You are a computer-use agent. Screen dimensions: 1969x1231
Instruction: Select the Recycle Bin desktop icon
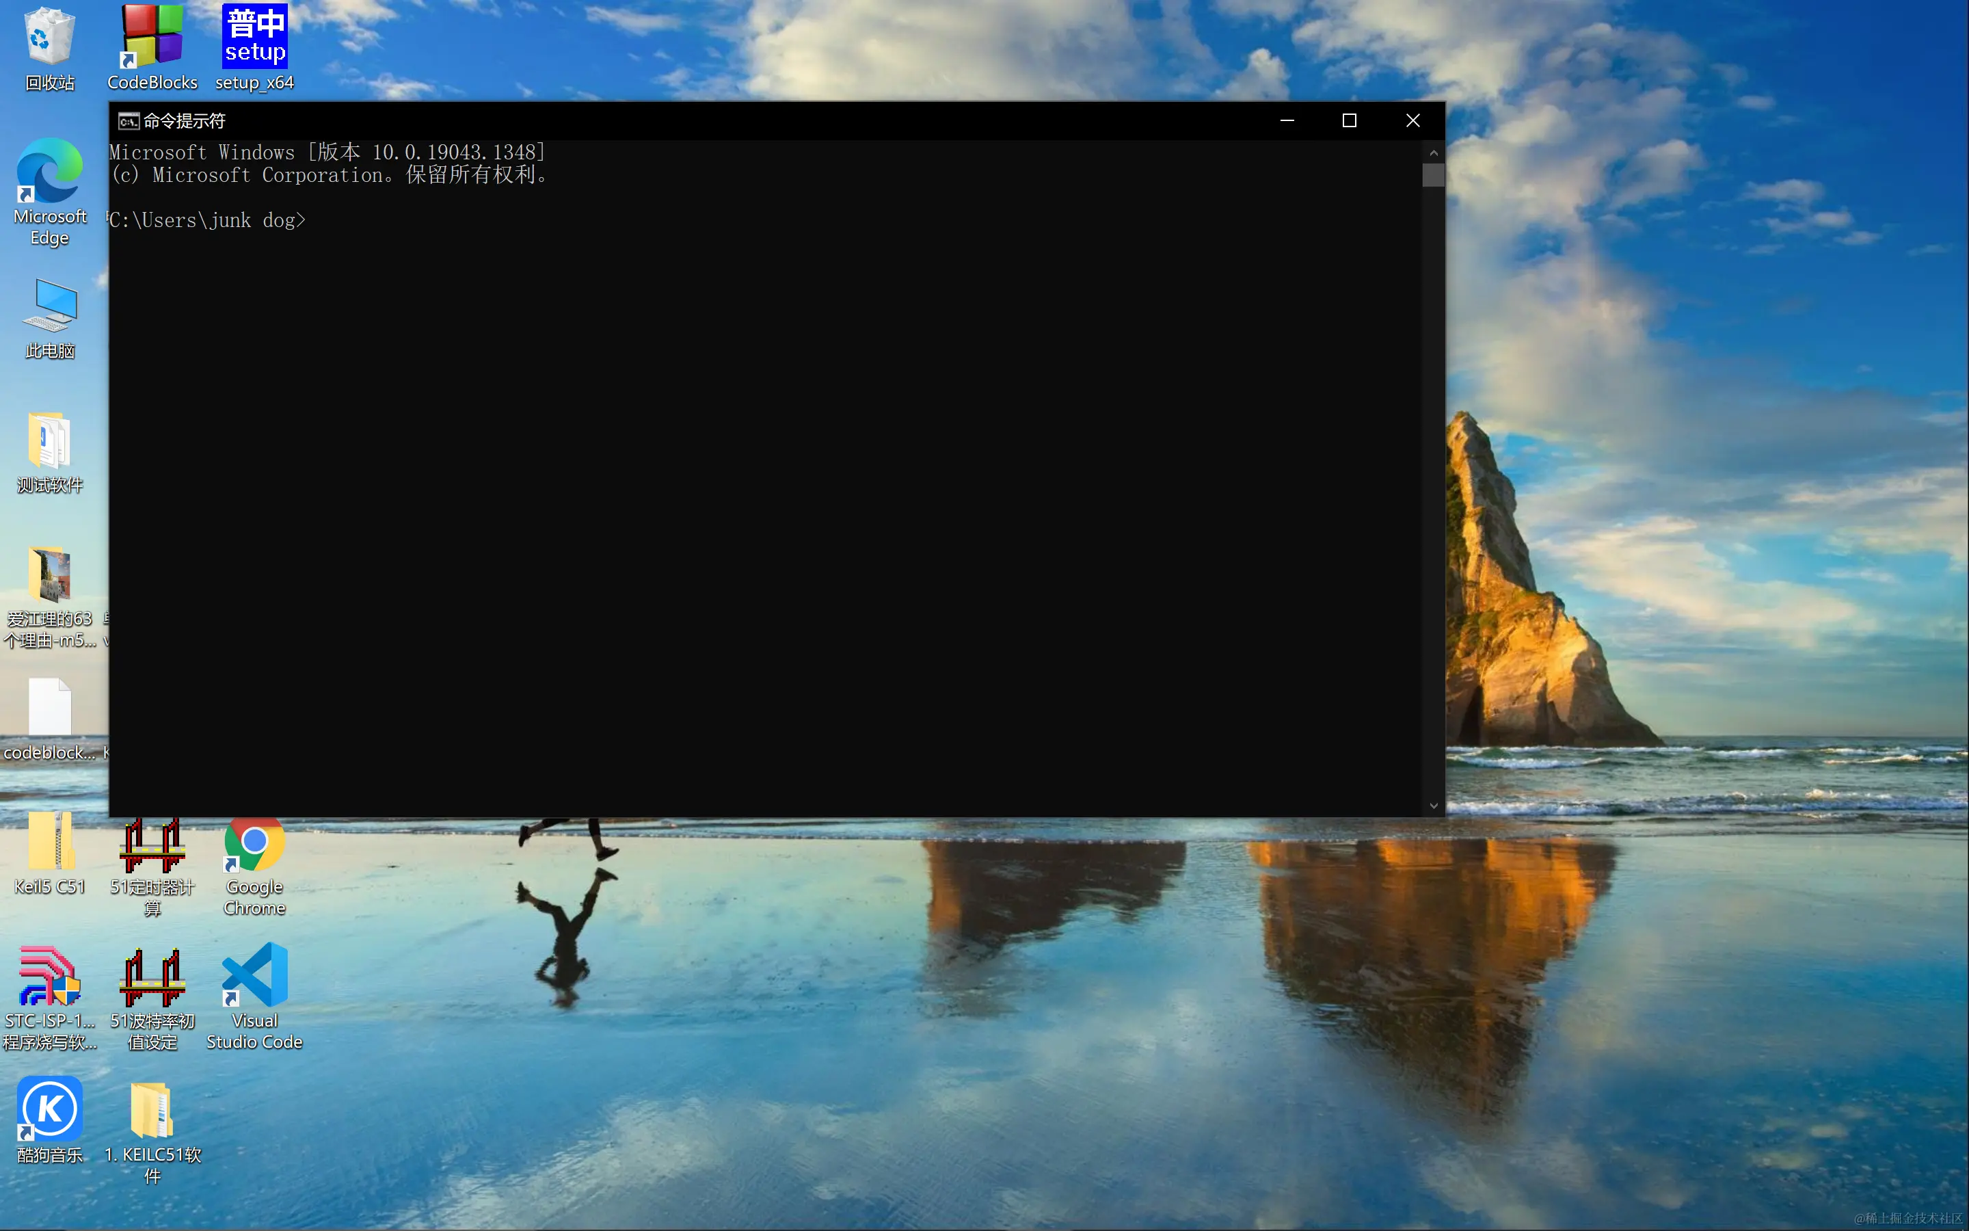(50, 37)
